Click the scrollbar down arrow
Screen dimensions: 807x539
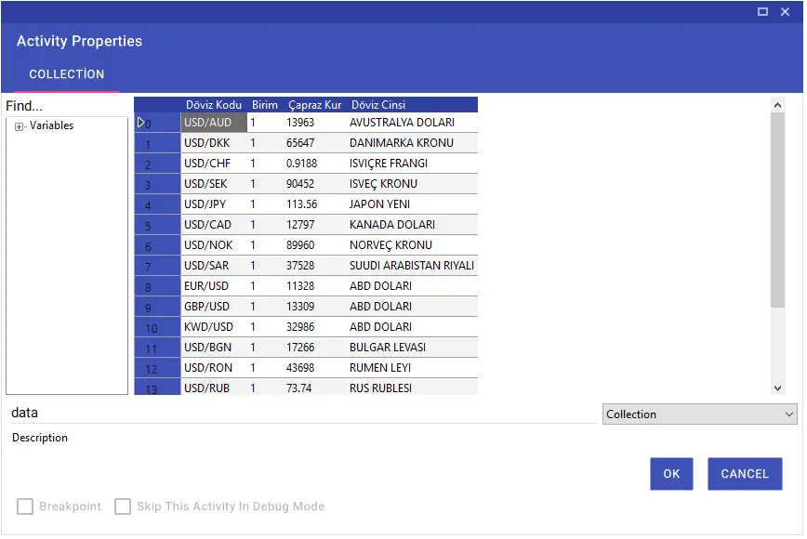pos(779,389)
